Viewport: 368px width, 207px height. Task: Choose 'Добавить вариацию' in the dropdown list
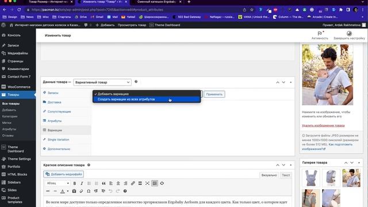coord(147,94)
